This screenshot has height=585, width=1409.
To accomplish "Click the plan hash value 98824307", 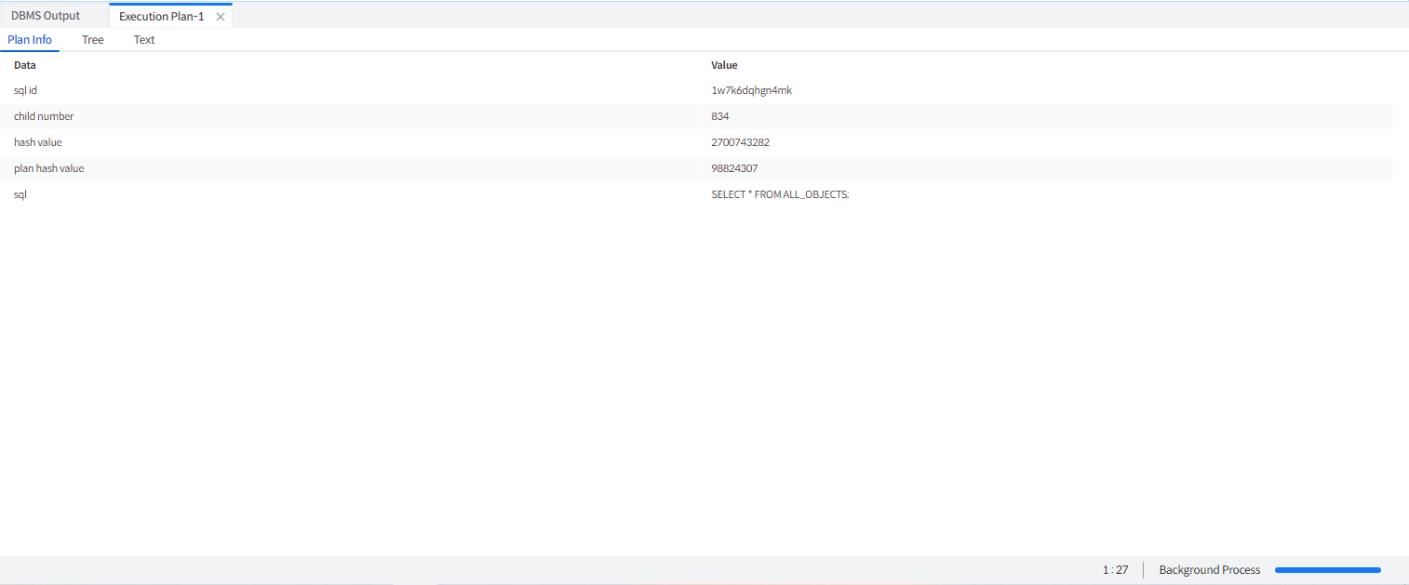I will coord(734,168).
